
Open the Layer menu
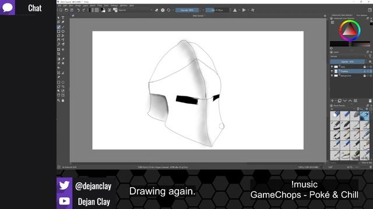(85, 5)
